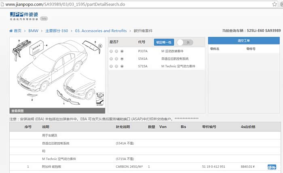The width and height of the screenshot is (283, 173).
Task: Go to 主要部分 E60 breadcrumb
Action: tap(57, 31)
